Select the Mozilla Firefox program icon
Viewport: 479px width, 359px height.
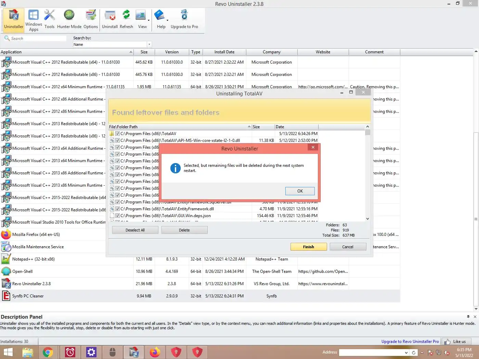tap(6, 235)
